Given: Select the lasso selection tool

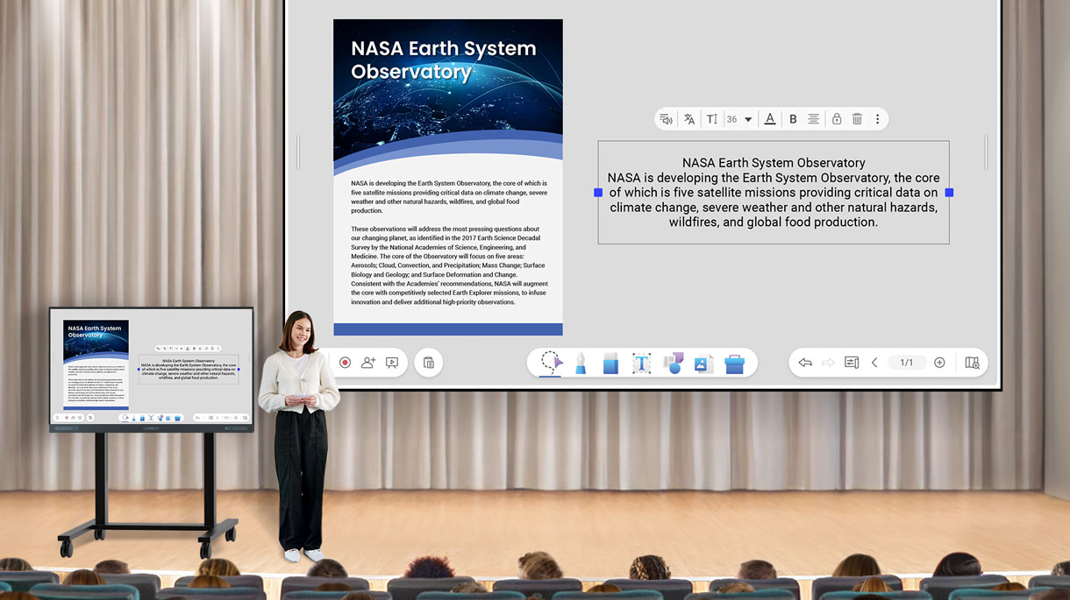Looking at the screenshot, I should (551, 362).
